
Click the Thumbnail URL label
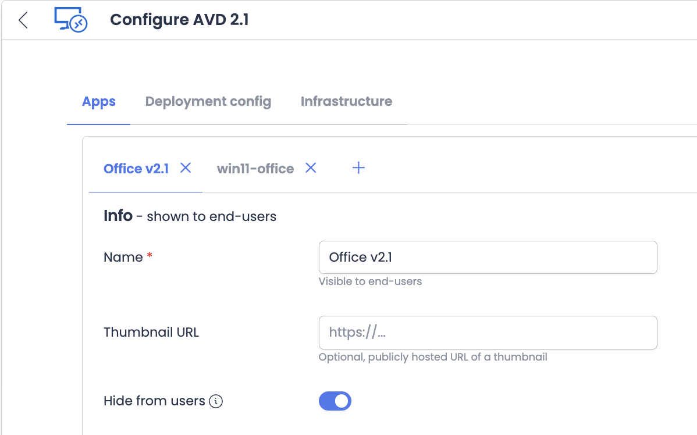[x=151, y=333]
